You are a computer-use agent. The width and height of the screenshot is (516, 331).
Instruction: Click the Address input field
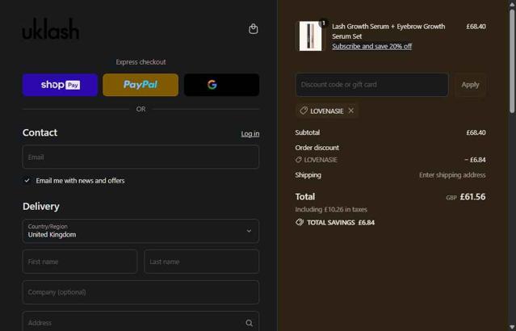point(141,322)
